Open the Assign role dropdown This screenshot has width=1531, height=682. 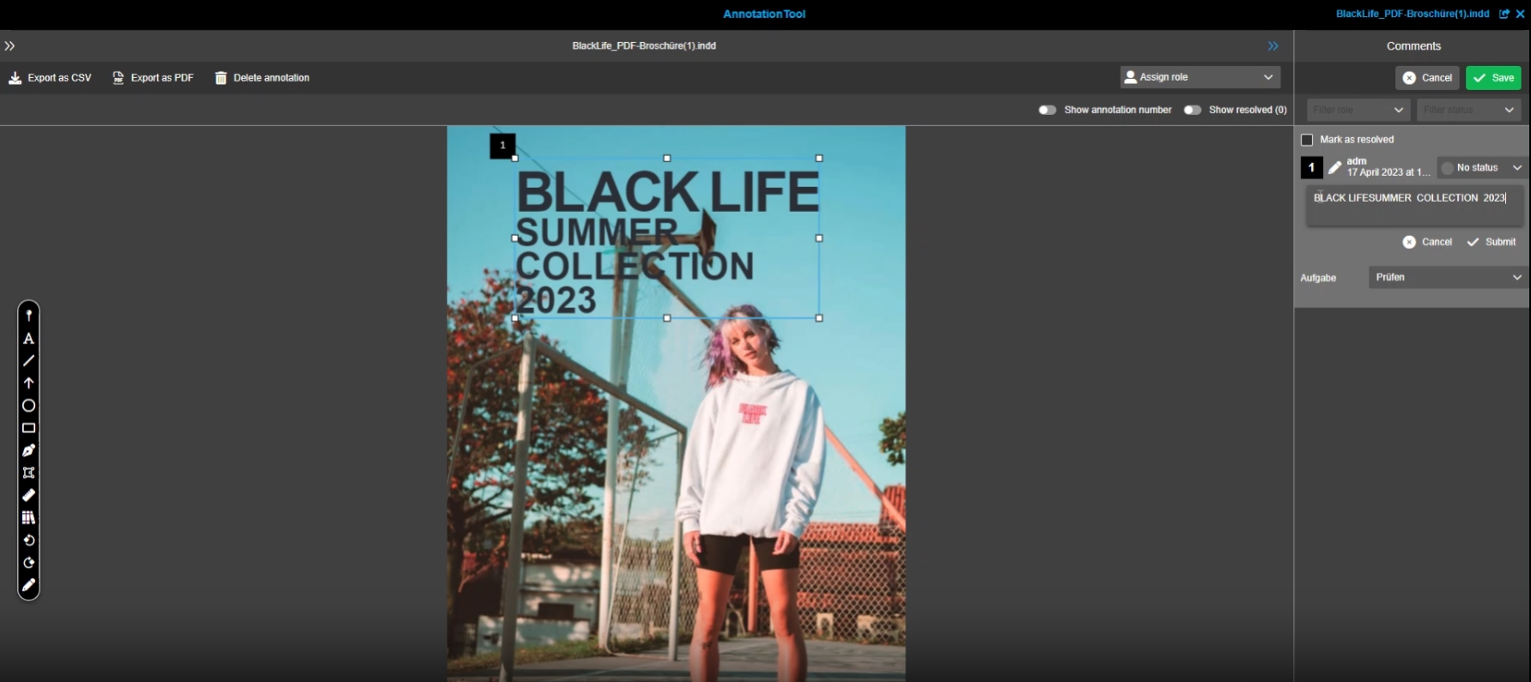pyautogui.click(x=1200, y=77)
